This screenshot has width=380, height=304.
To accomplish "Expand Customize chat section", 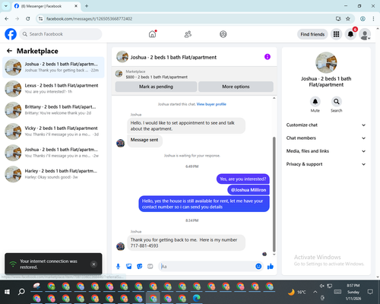I will [x=326, y=125].
